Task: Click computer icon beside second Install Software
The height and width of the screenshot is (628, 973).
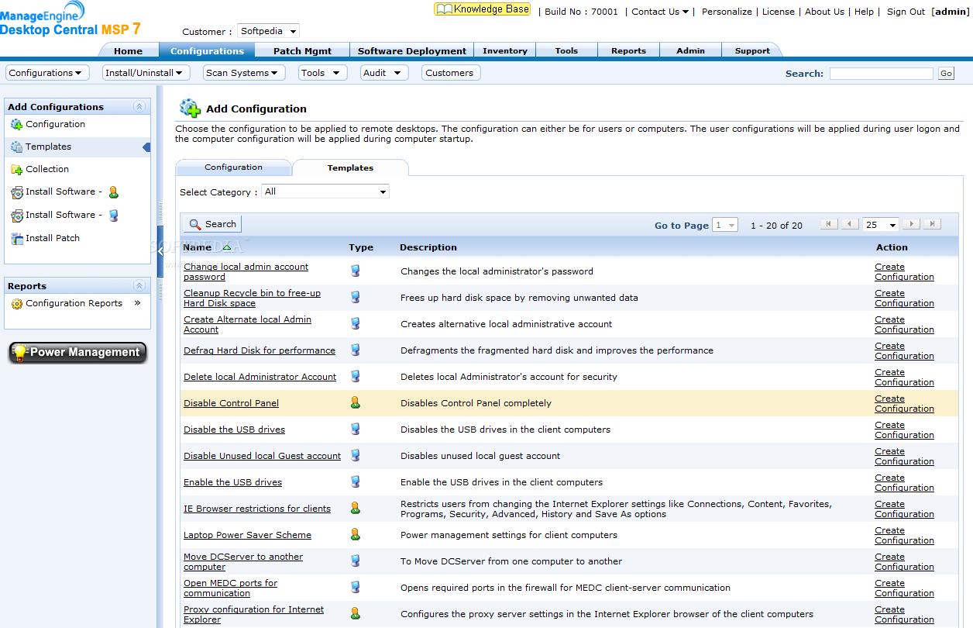Action: 114,216
